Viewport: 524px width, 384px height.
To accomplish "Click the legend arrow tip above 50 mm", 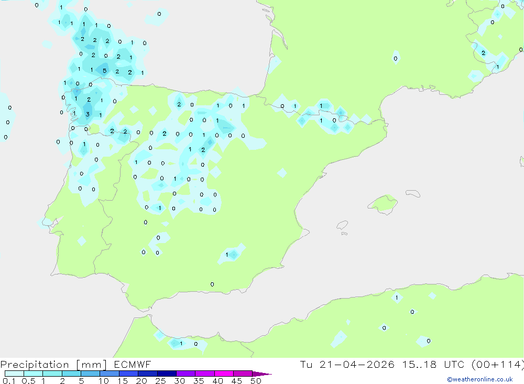I will pyautogui.click(x=261, y=374).
